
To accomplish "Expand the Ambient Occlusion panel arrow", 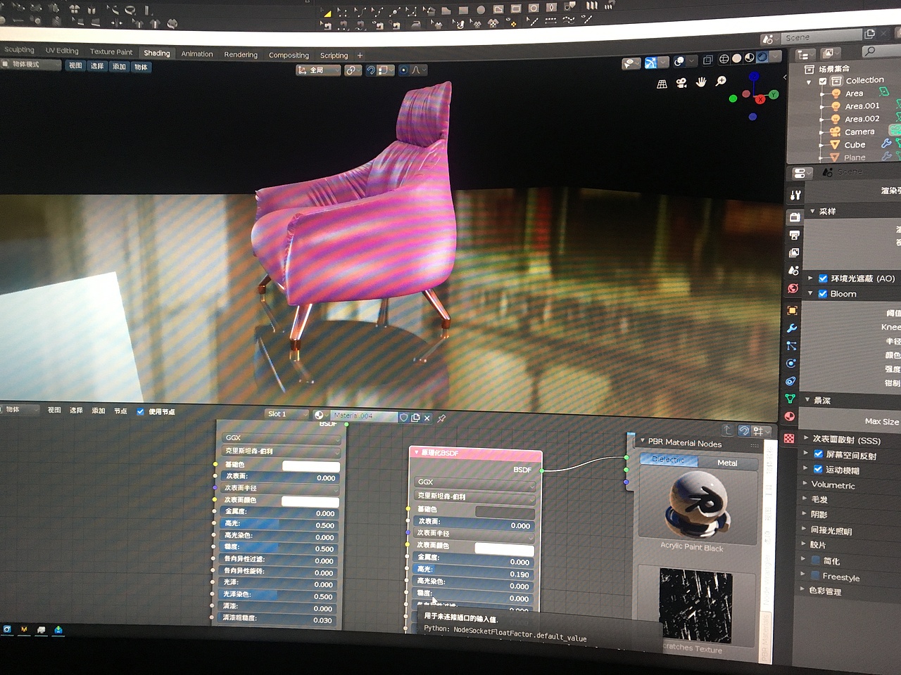I will pyautogui.click(x=811, y=278).
